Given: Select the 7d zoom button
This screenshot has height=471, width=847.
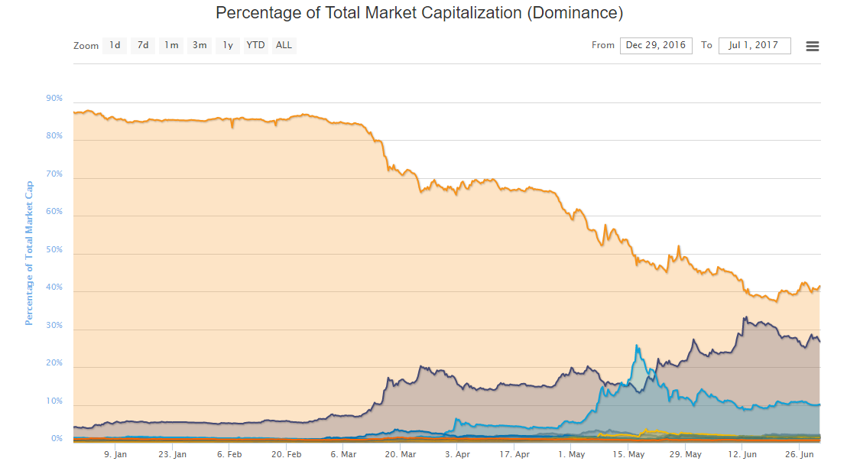Looking at the screenshot, I should [143, 45].
